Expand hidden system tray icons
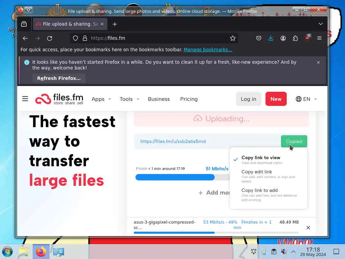Screen dimensions: 345x259 pyautogui.click(x=293, y=252)
